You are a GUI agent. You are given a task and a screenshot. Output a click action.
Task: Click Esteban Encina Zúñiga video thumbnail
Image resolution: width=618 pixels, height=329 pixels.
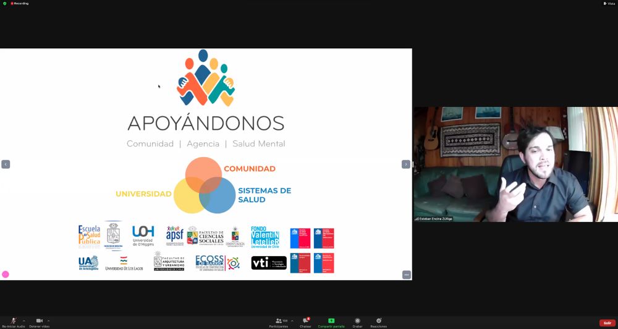515,164
